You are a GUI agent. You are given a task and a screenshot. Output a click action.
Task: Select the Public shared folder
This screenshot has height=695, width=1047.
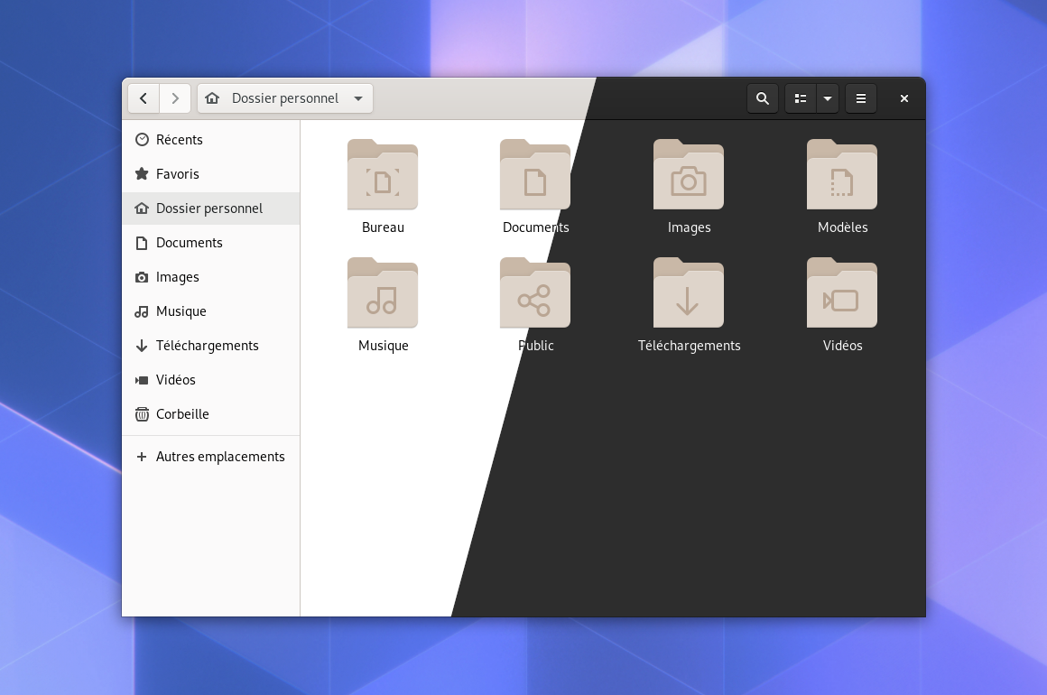535,293
